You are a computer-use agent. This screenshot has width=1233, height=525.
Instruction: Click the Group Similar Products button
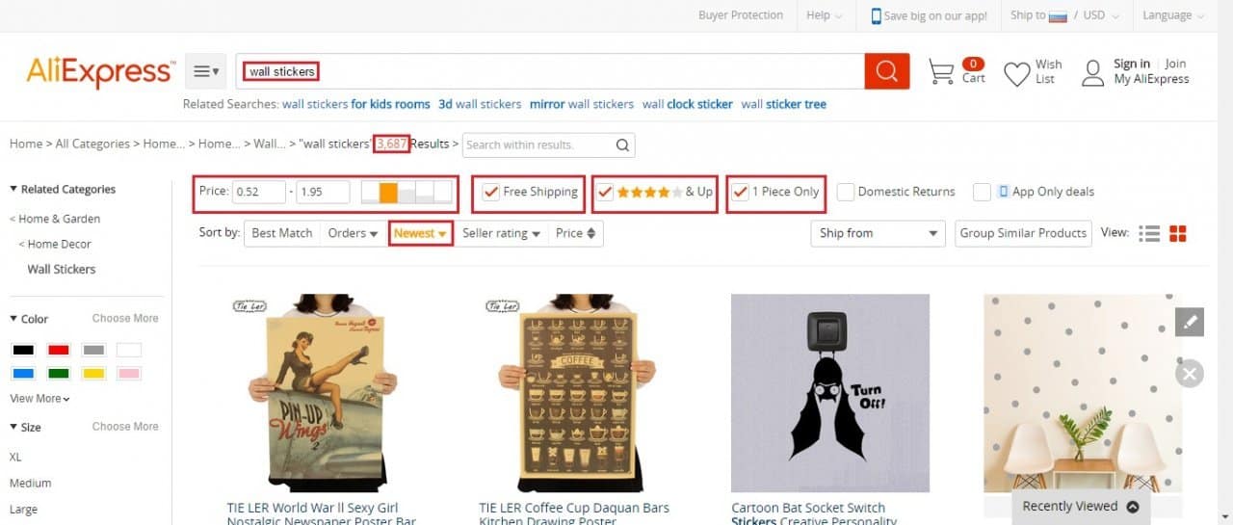point(1023,233)
